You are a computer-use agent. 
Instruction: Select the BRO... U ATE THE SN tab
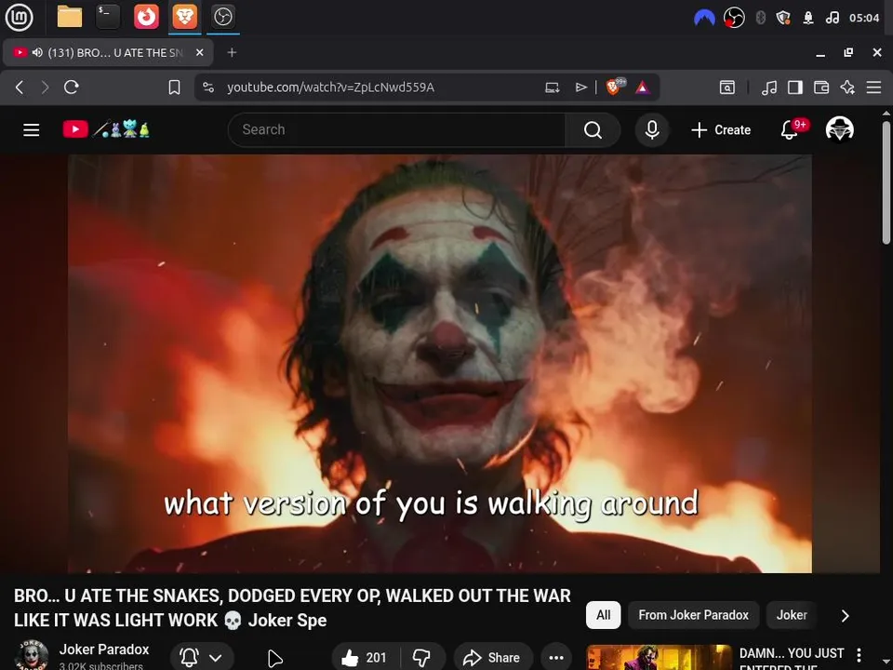(x=108, y=52)
